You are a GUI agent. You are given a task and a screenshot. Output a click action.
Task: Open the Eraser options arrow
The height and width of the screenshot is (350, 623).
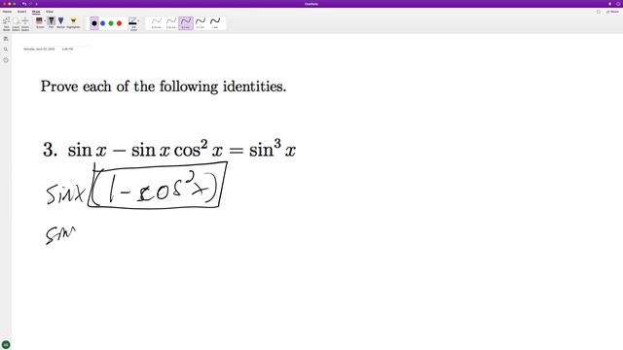[45, 20]
